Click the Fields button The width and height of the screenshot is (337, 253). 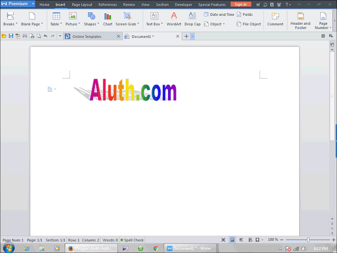245,14
